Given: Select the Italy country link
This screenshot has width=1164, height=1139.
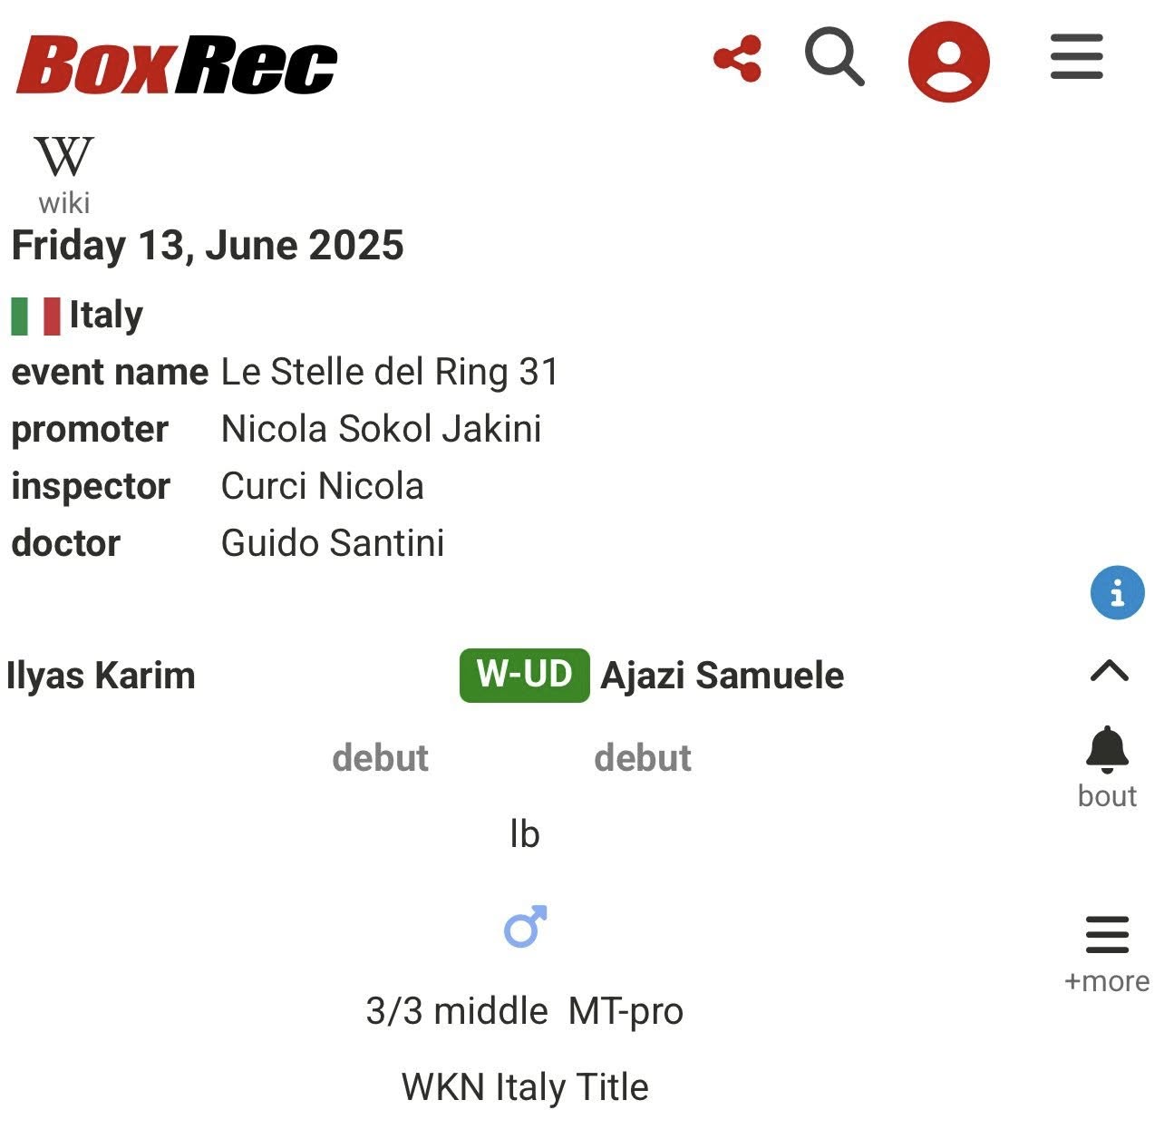Looking at the screenshot, I should coord(106,316).
